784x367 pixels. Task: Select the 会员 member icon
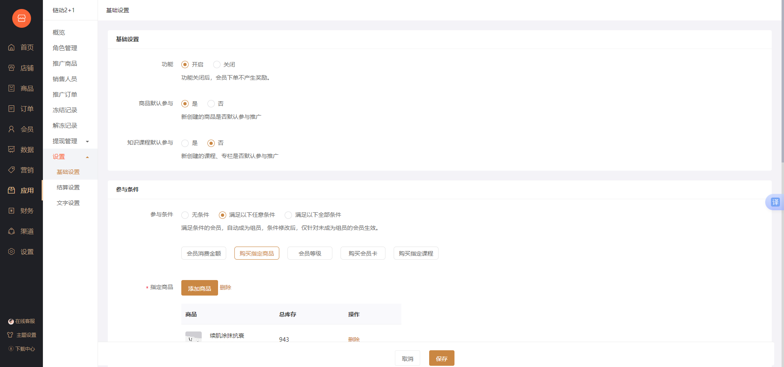[x=11, y=129]
